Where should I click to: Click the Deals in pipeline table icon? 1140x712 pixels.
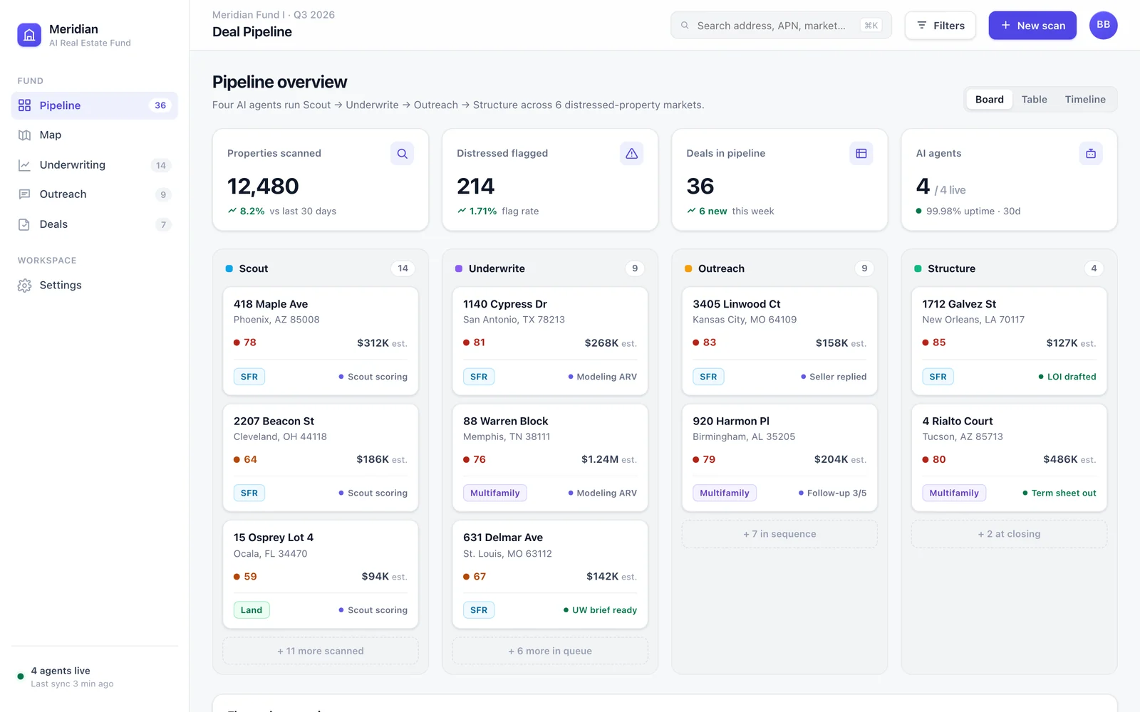[861, 154]
